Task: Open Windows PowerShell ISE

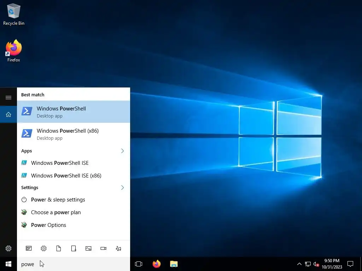Action: [74, 163]
